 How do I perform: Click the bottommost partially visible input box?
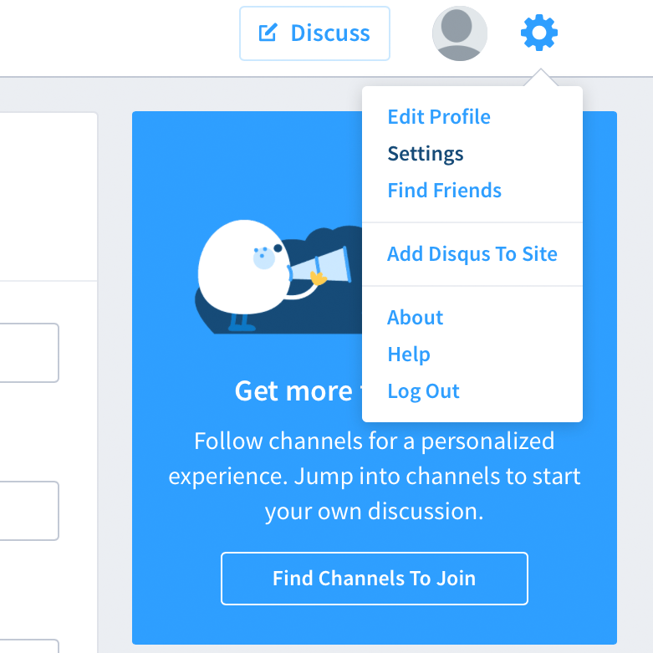click(x=28, y=646)
